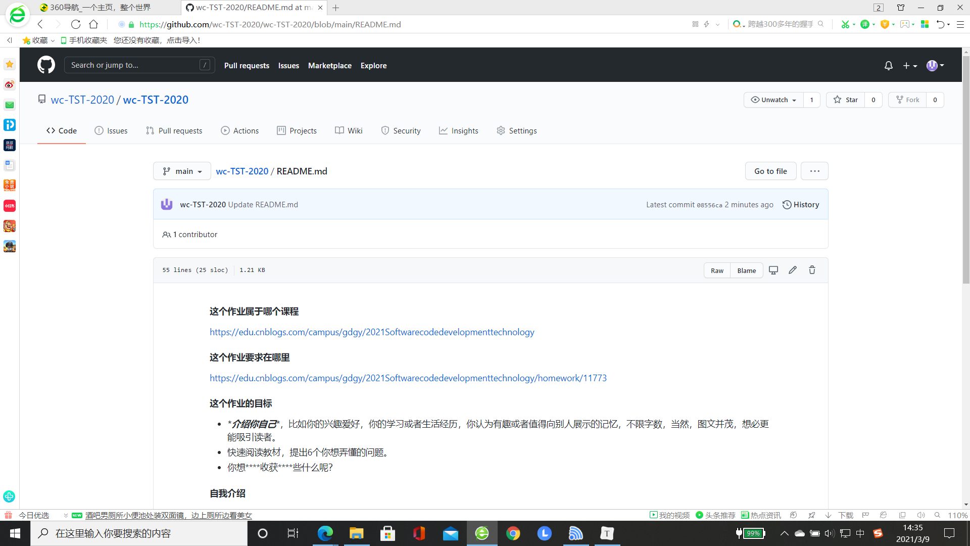Image resolution: width=970 pixels, height=546 pixels.
Task: Star the wc-TST-2020 repository
Action: click(x=846, y=100)
